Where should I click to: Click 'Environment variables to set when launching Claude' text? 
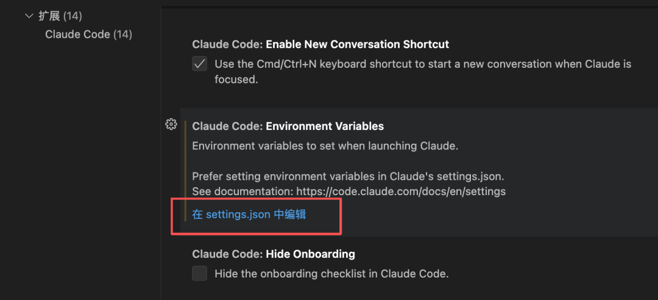(x=325, y=146)
